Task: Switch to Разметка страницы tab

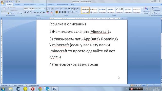Action: [x=30, y=5]
